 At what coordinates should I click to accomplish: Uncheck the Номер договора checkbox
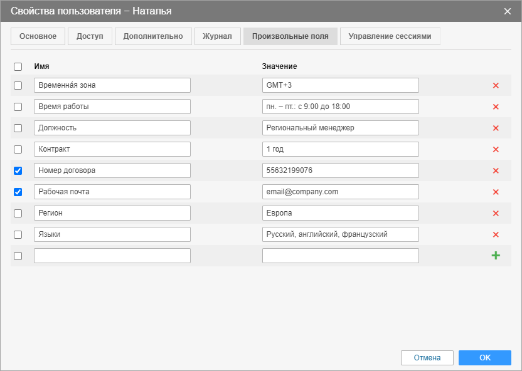click(18, 170)
